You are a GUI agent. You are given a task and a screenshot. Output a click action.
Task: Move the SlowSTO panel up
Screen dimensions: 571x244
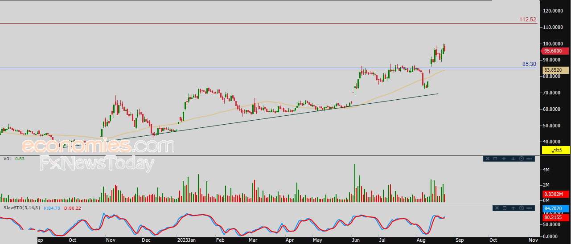pyautogui.click(x=513, y=208)
